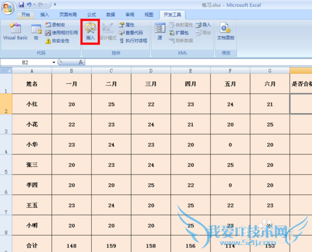
Task: Open the Redo history dropdown arrow
Action: (x=46, y=4)
